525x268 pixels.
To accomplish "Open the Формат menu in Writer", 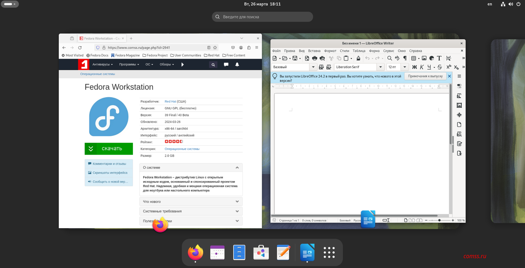I will [330, 51].
